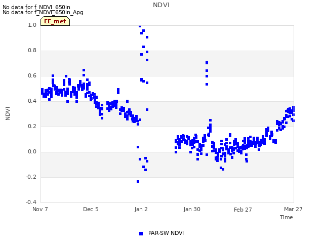
Task: Click the Jan 30 x-axis tick
Action: click(x=192, y=209)
